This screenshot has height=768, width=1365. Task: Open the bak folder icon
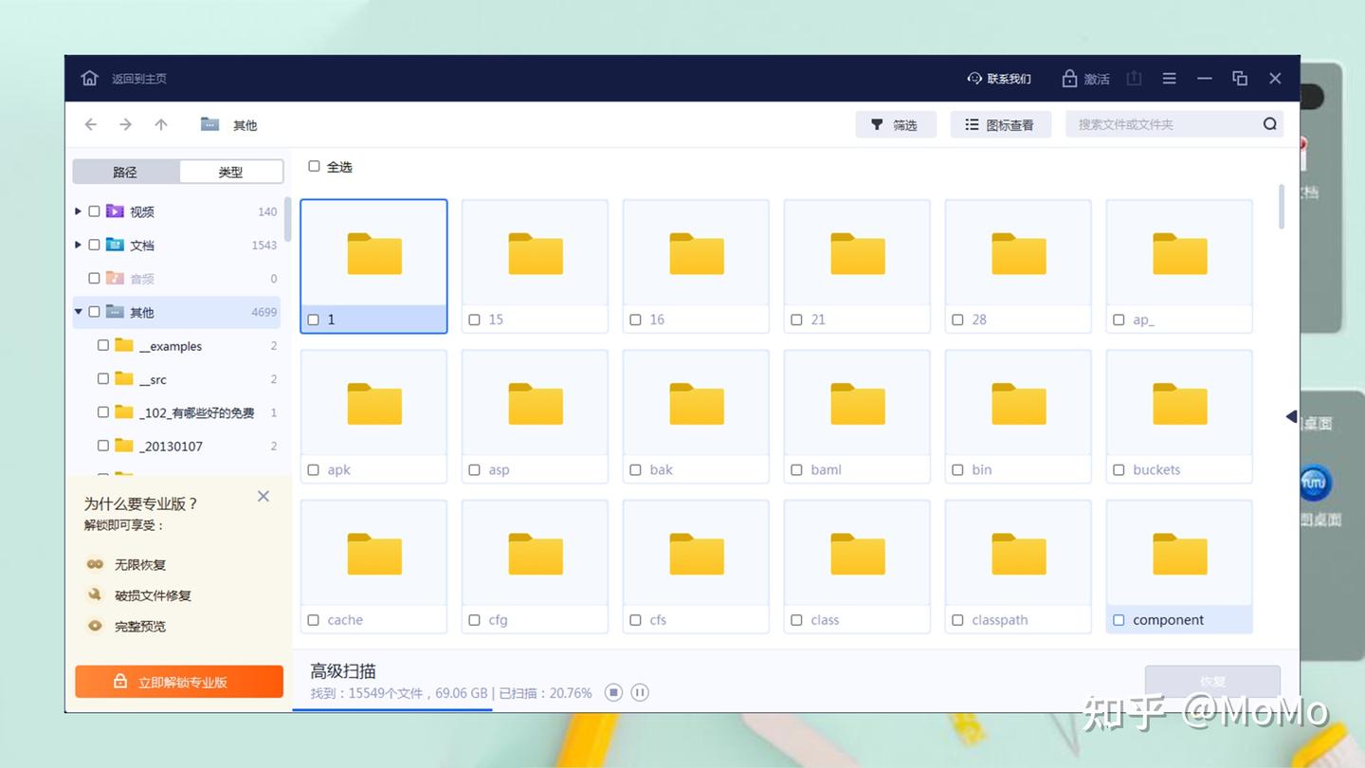pyautogui.click(x=696, y=403)
